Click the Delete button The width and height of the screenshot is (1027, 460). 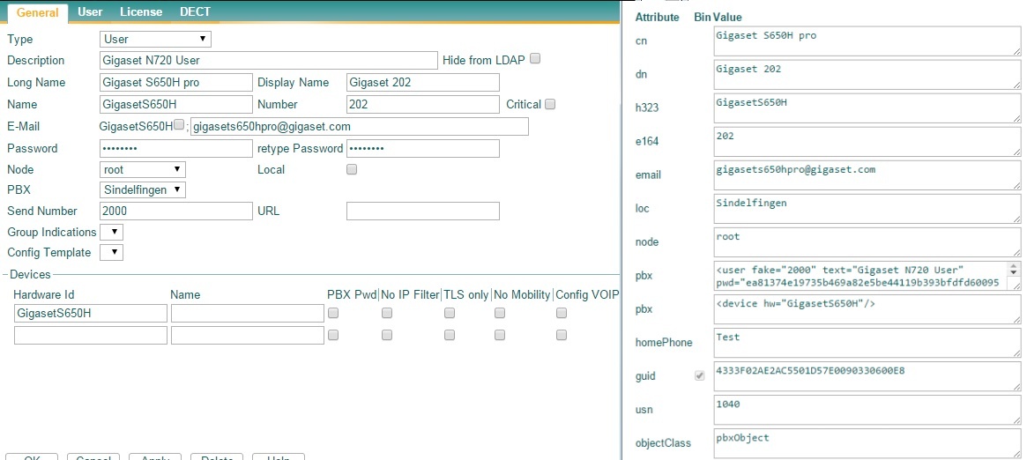click(217, 456)
